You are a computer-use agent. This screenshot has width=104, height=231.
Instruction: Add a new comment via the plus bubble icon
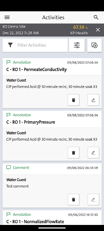coord(94,45)
